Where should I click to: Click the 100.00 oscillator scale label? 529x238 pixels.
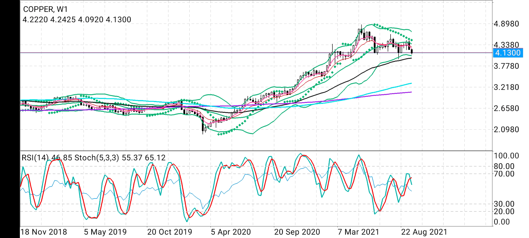(x=506, y=156)
